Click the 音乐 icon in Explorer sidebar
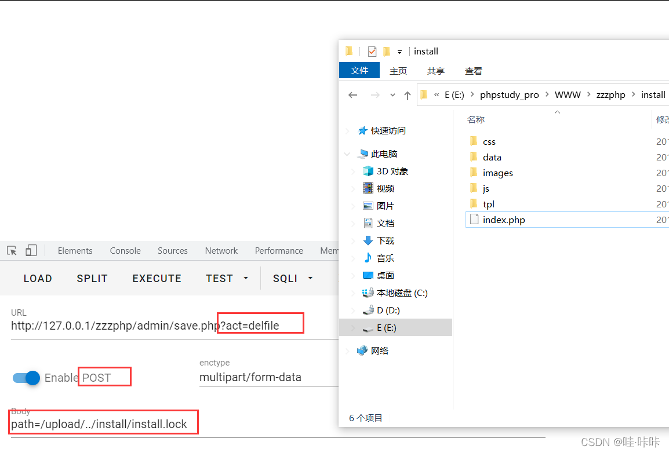This screenshot has width=669, height=453. point(368,258)
